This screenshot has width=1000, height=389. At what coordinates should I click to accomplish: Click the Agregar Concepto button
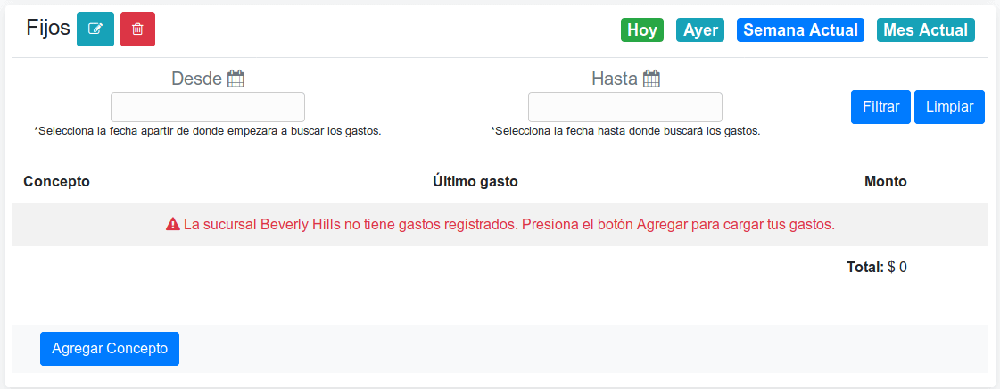(110, 349)
